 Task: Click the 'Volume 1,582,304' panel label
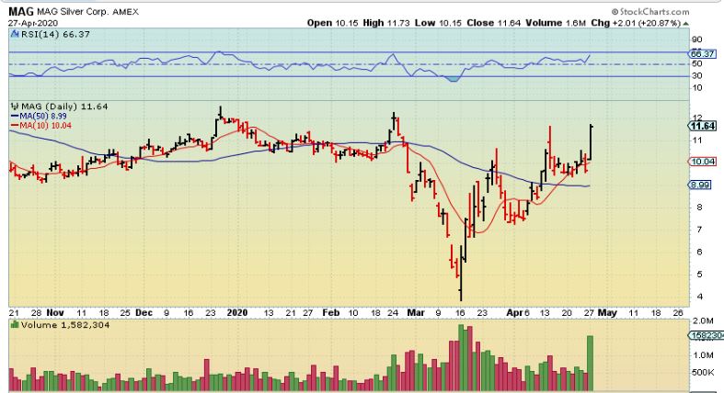(65, 325)
